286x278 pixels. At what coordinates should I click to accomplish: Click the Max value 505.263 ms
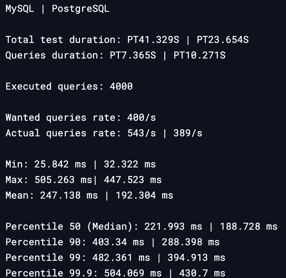[x=63, y=180]
